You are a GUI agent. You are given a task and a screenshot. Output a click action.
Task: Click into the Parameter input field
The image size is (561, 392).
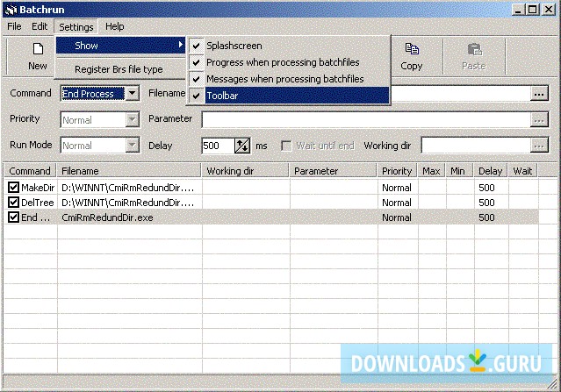(366, 120)
